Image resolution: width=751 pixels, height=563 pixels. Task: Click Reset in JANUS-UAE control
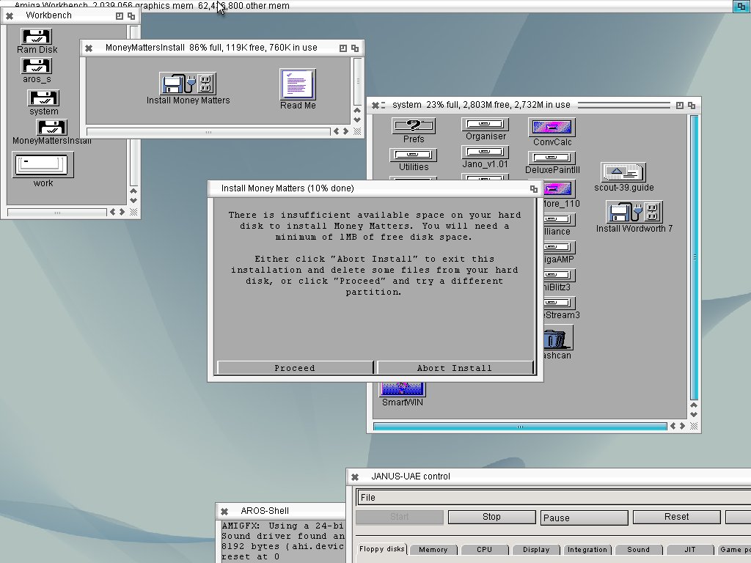pyautogui.click(x=676, y=517)
